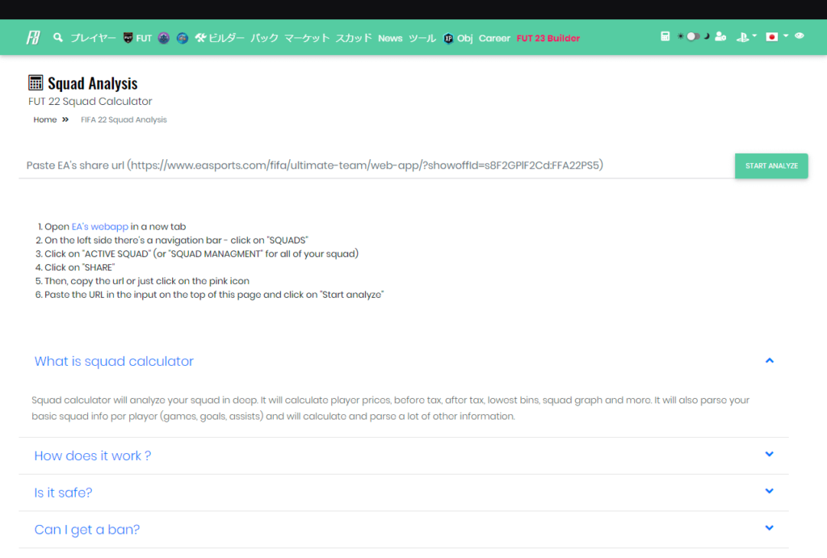Click the user account lock icon

(720, 36)
